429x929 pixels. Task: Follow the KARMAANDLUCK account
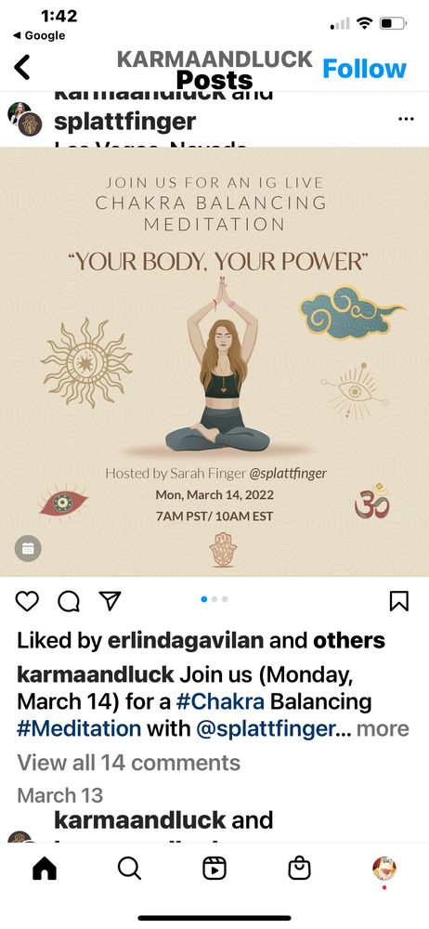click(x=364, y=69)
